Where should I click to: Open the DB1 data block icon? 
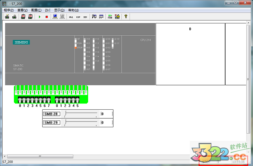pos(85,17)
